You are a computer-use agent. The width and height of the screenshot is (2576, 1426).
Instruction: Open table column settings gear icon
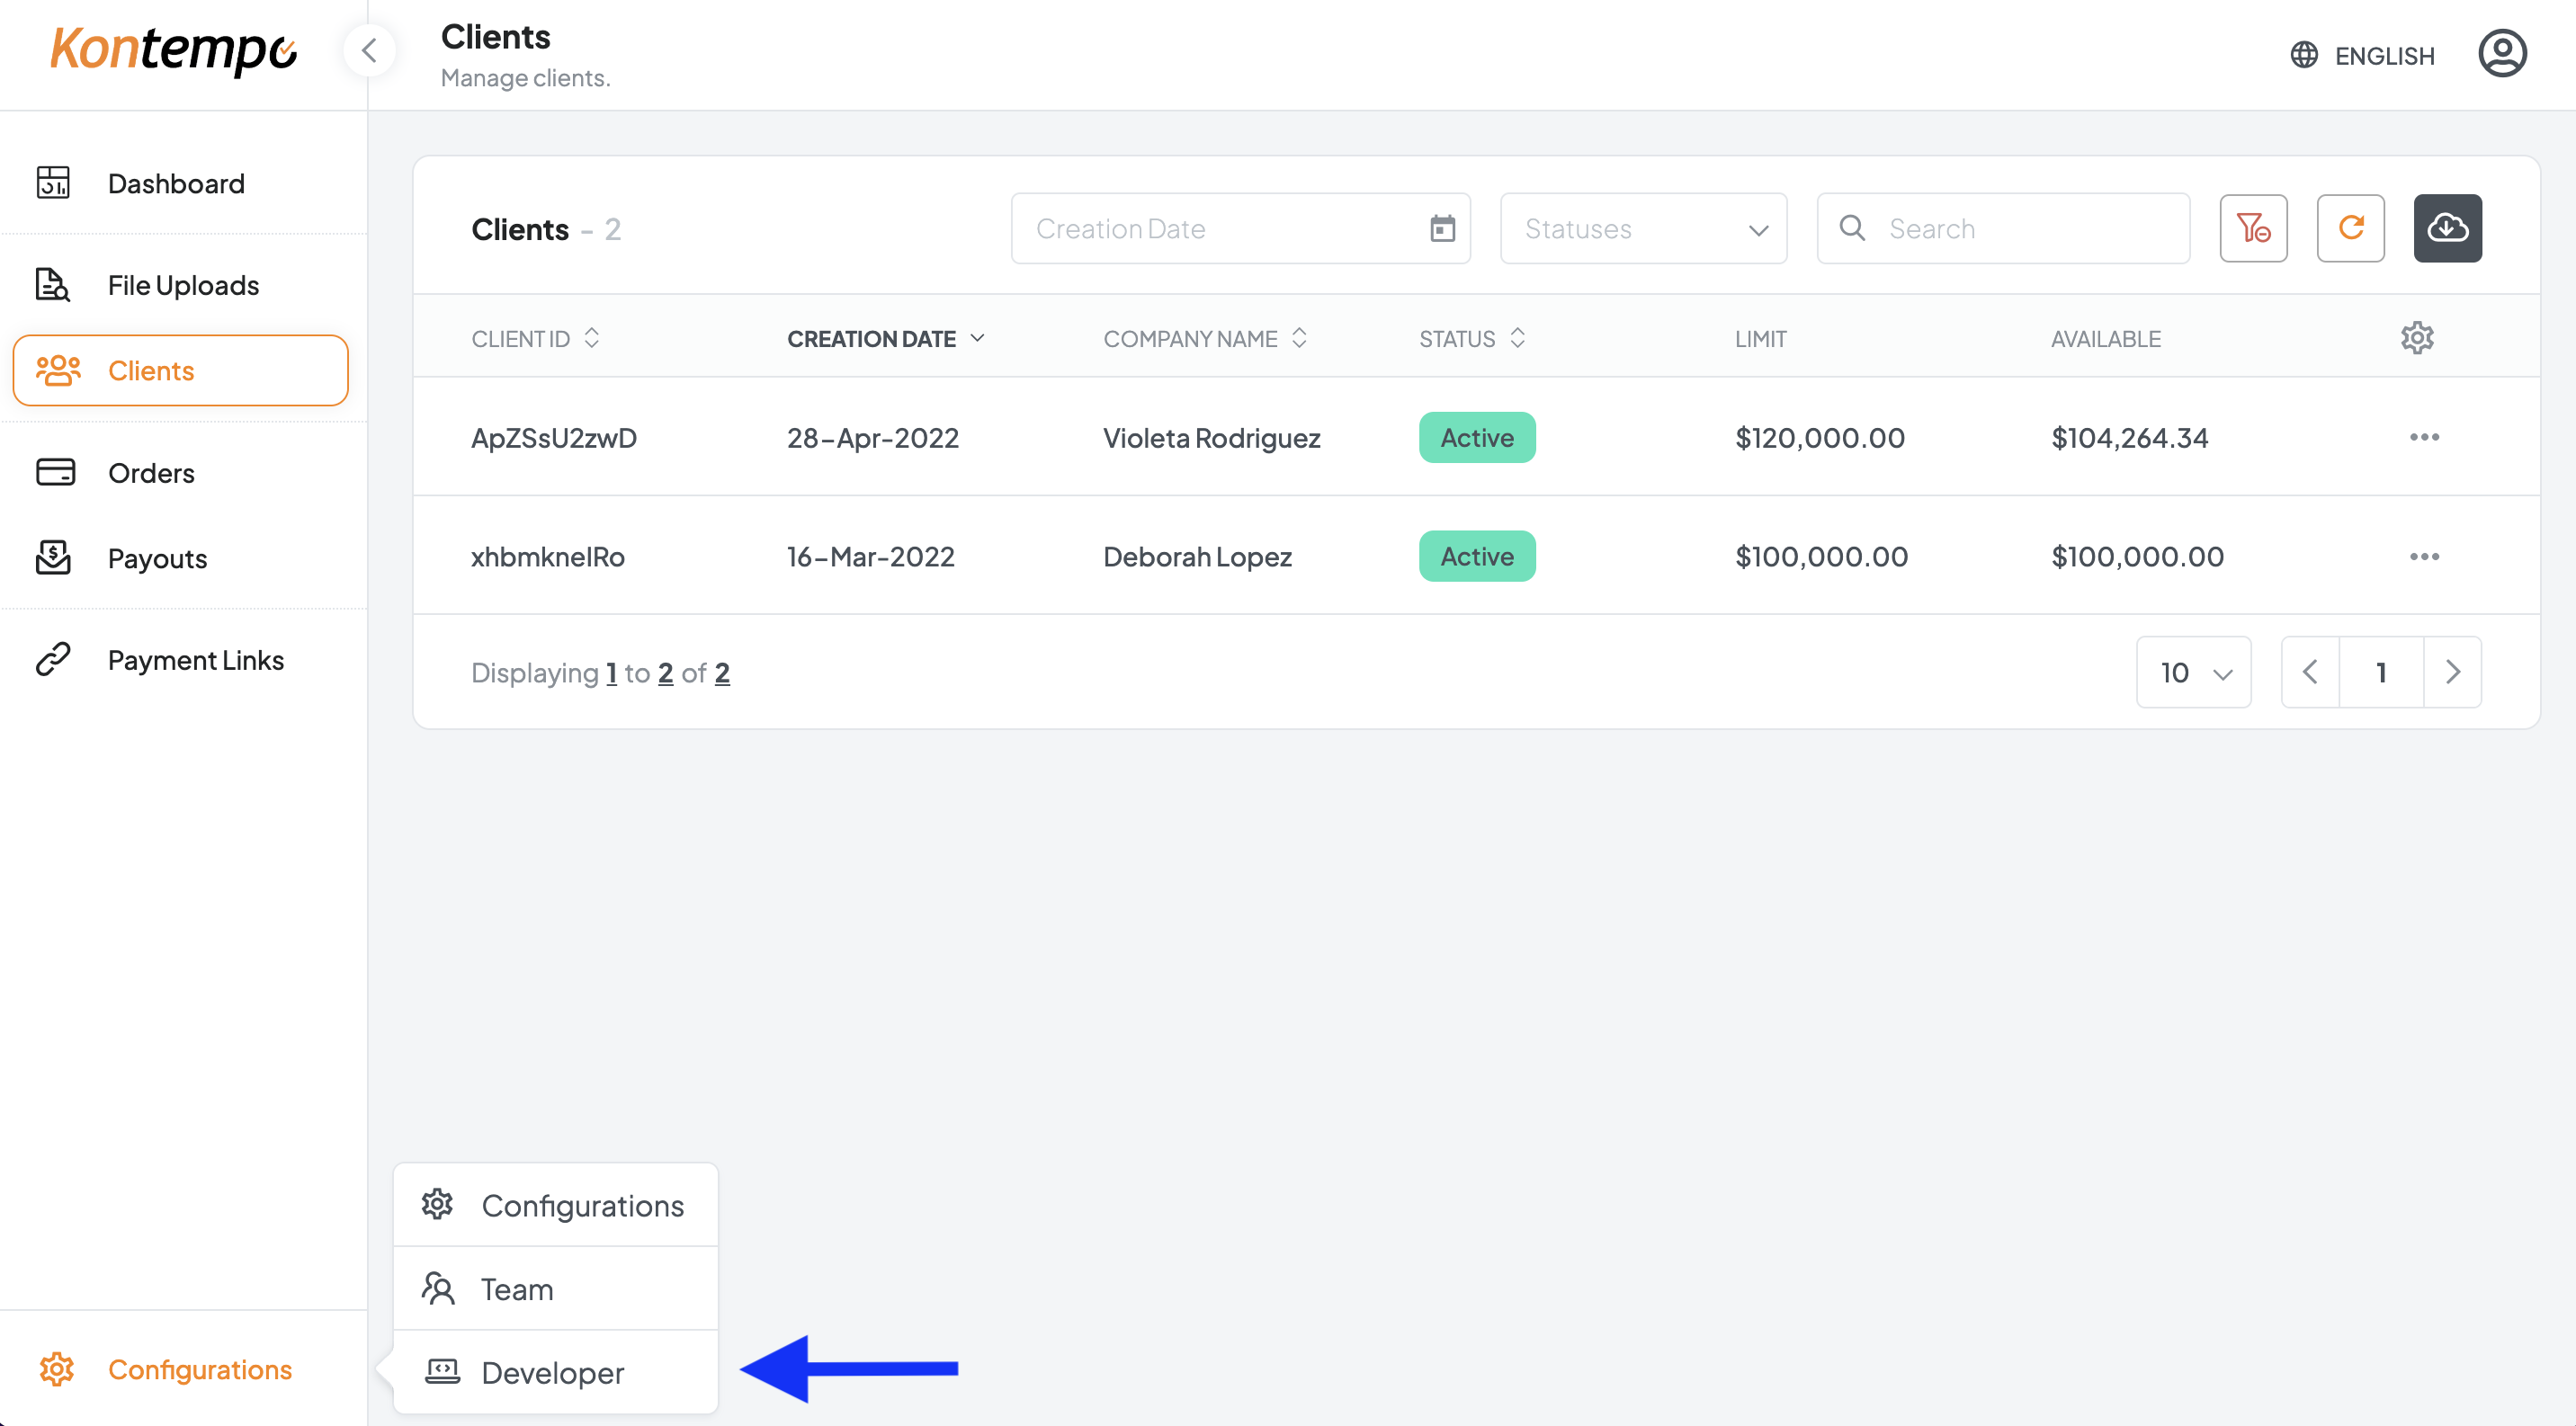pos(2416,338)
